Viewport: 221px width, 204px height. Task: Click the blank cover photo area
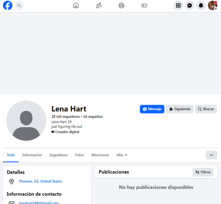click(x=110, y=53)
